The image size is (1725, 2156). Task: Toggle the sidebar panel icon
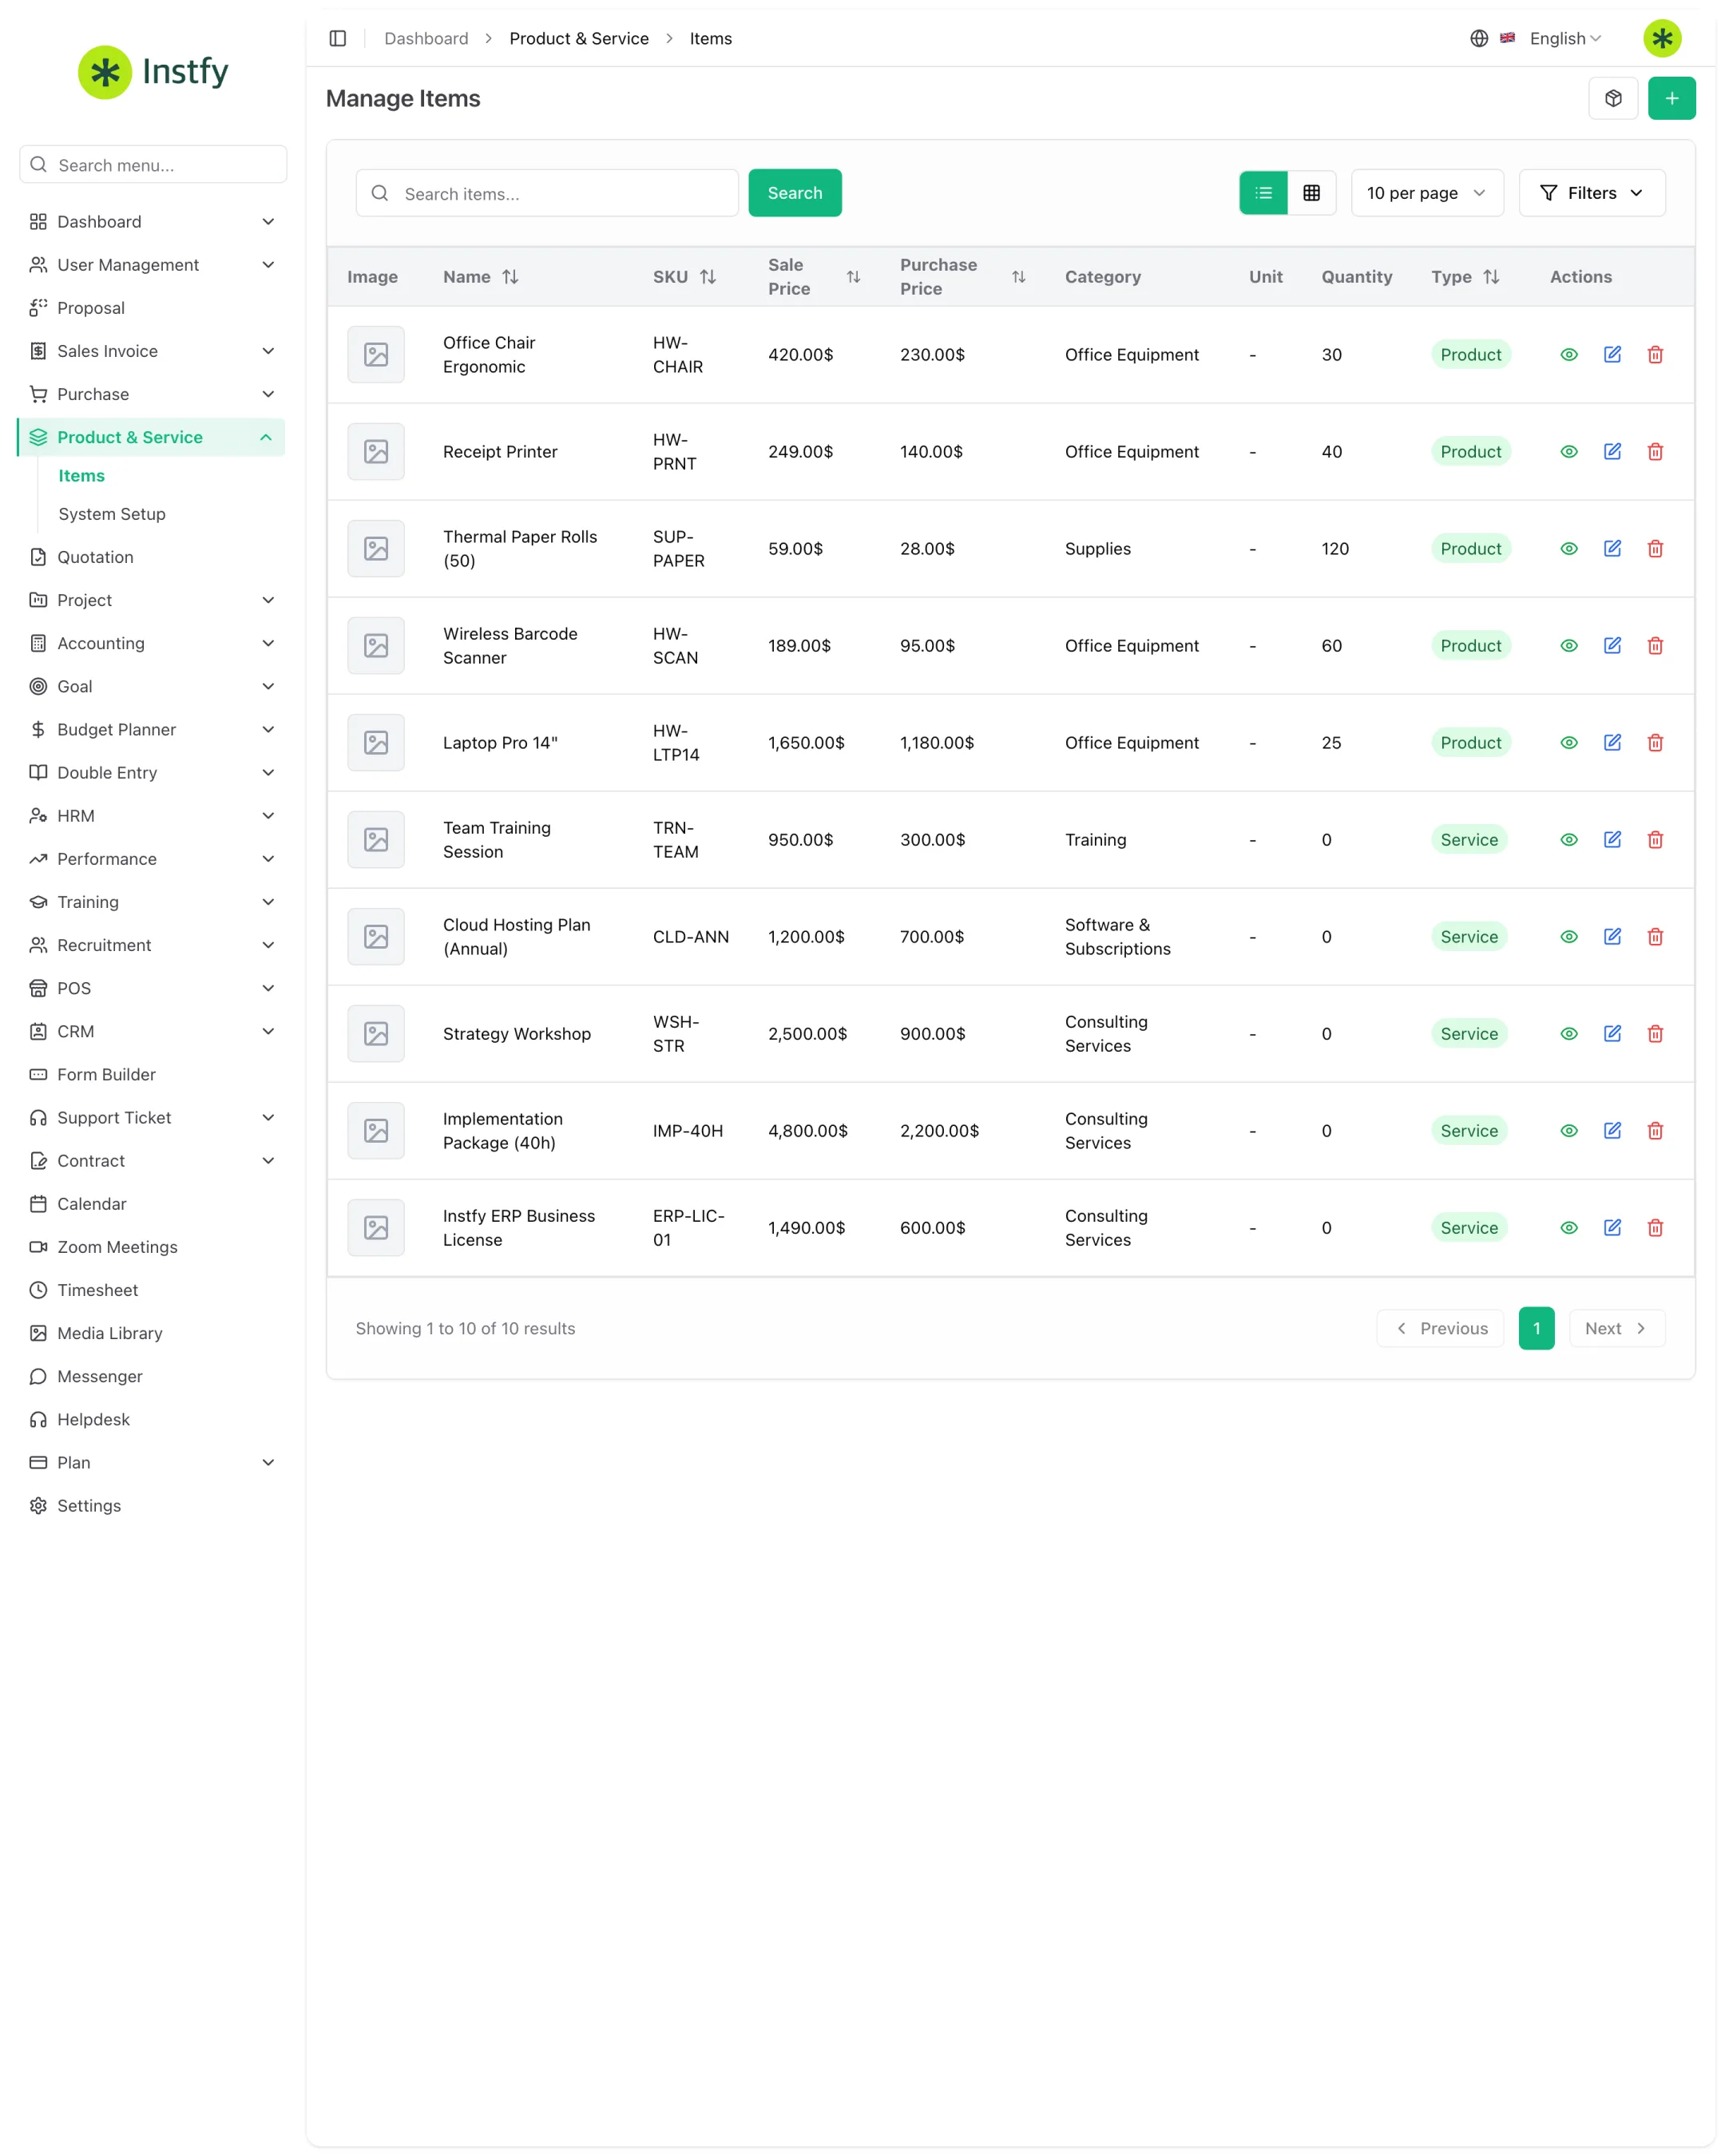tap(338, 38)
